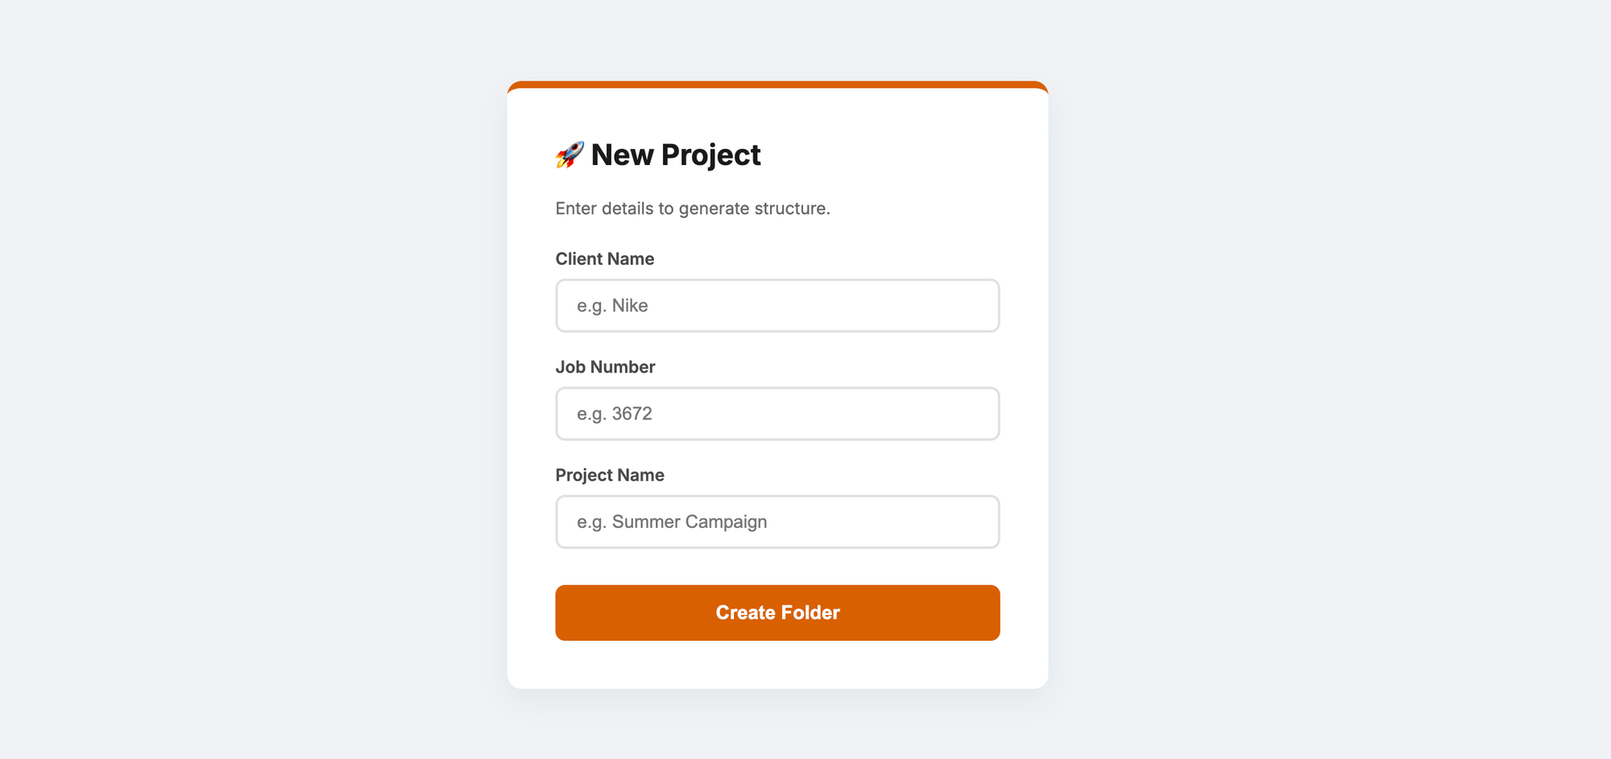The image size is (1611, 759).
Task: Click the "e.g. 3672" placeholder text
Action: point(615,414)
